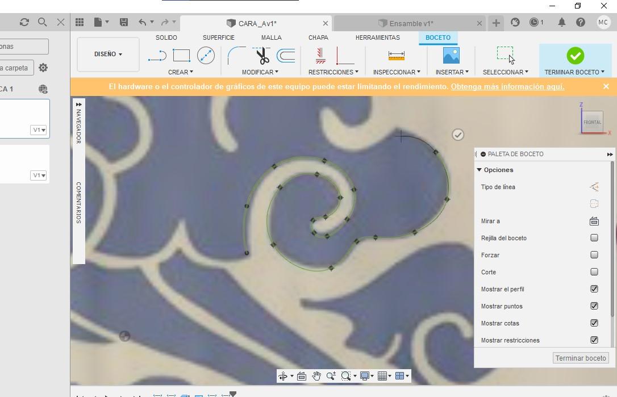Refresh the data panel
Screen dimensions: 617x397
coord(24,22)
